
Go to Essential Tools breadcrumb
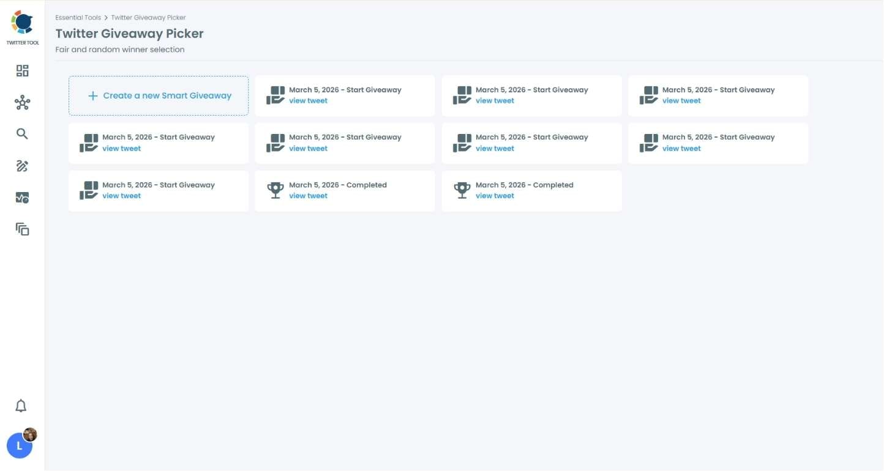(78, 18)
